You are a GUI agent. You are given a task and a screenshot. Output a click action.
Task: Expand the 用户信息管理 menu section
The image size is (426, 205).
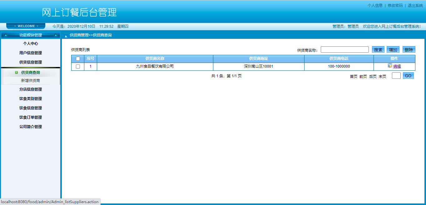(30, 53)
